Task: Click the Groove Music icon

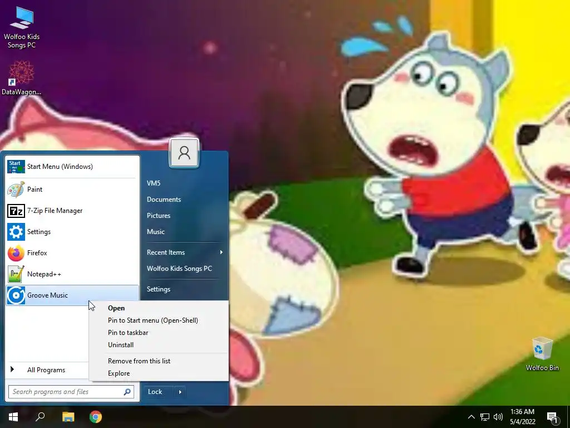Action: [x=16, y=295]
